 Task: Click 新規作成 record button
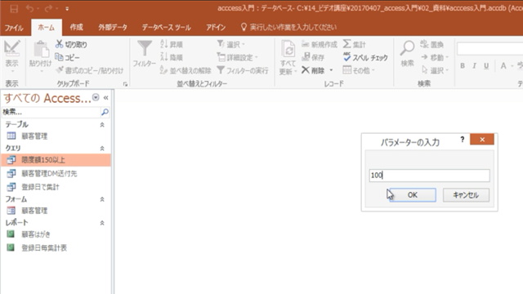pyautogui.click(x=320, y=44)
